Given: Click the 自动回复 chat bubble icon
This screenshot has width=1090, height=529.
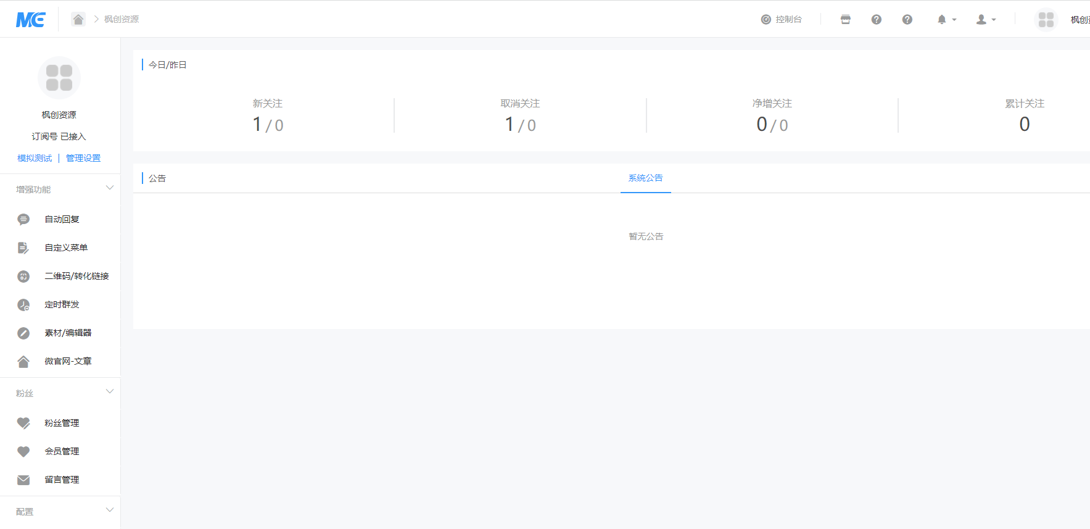Looking at the screenshot, I should click(x=23, y=219).
